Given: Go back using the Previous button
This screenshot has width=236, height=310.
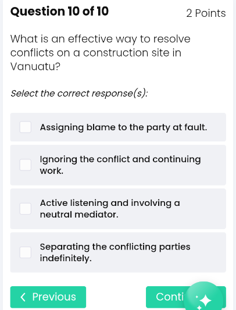Looking at the screenshot, I should point(48,297).
